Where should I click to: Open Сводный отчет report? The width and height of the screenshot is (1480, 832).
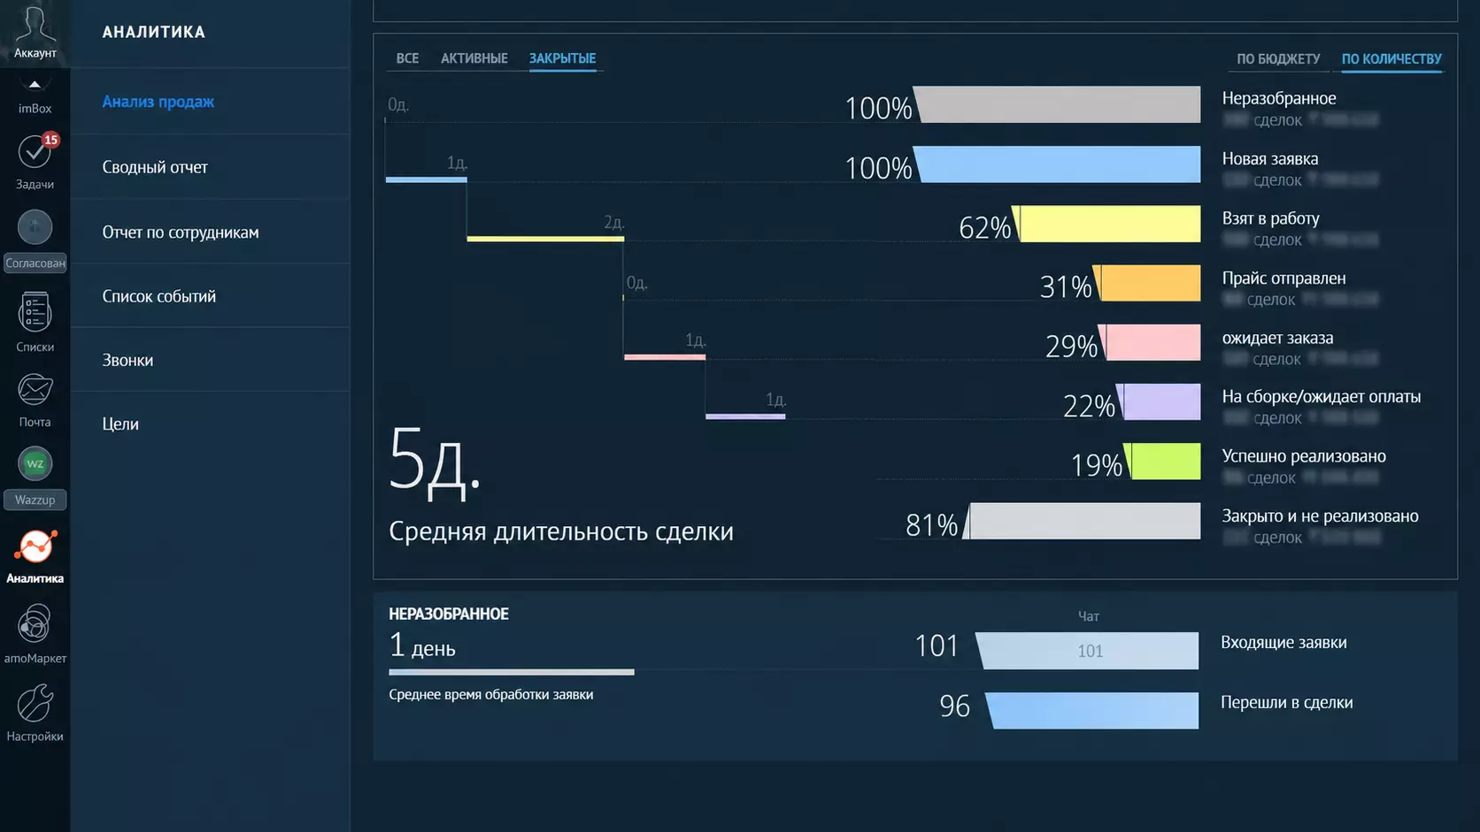click(x=155, y=167)
